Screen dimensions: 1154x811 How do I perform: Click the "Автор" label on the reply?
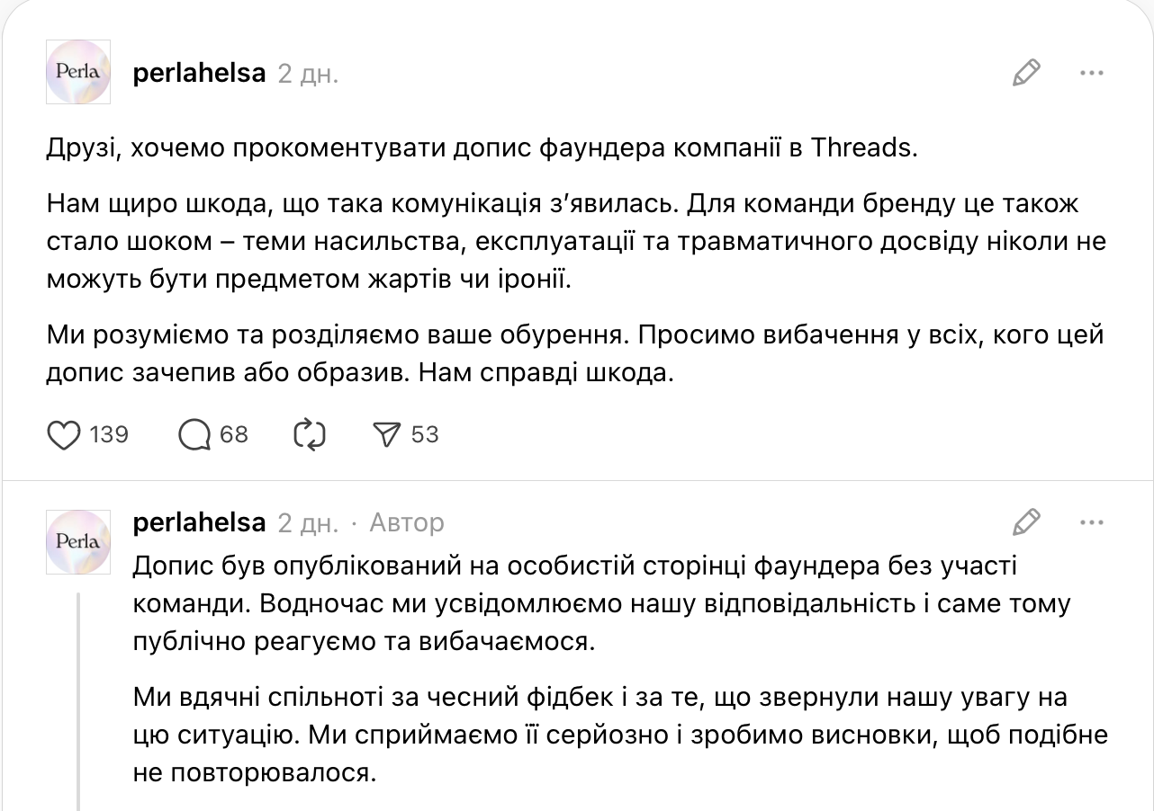(407, 522)
